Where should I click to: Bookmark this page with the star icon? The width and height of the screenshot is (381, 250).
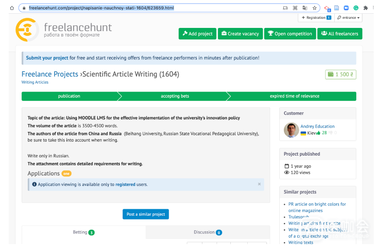pos(315,8)
